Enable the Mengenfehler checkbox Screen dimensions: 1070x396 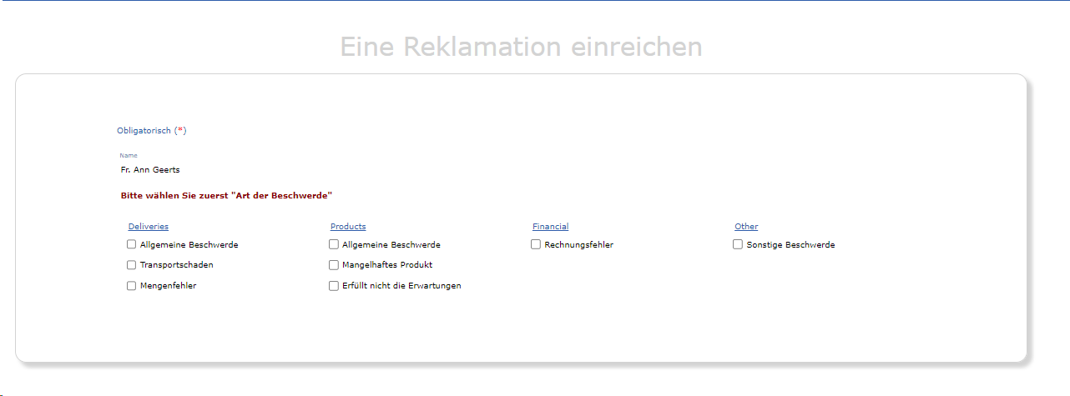[131, 285]
